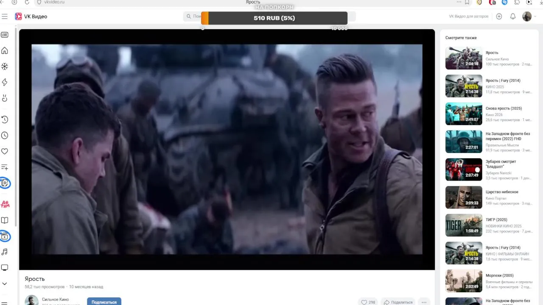Viewport: 543px width, 305px height.
Task: Expand the account dropdown arrow beside the avatar
Action: tap(535, 17)
